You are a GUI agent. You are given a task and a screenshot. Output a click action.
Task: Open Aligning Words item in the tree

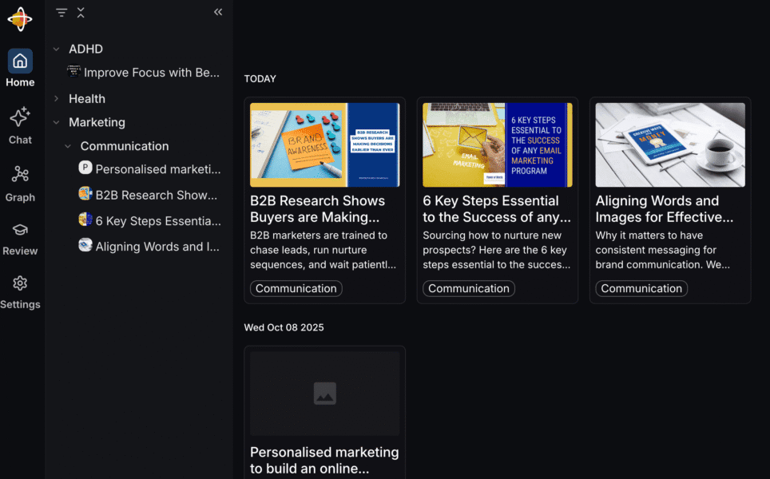[157, 247]
